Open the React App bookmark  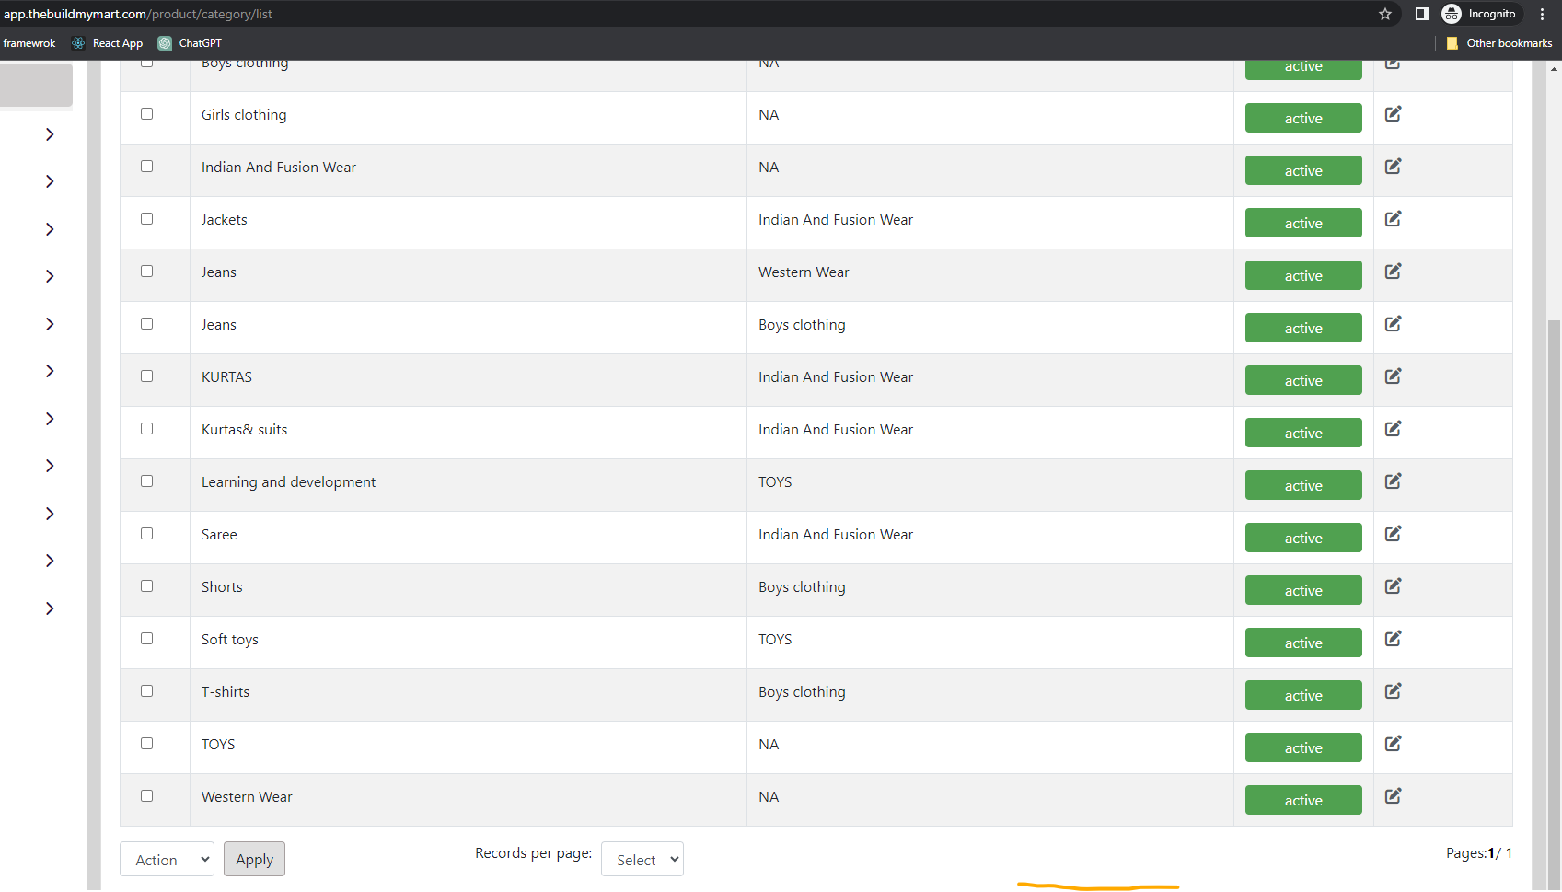pos(108,43)
